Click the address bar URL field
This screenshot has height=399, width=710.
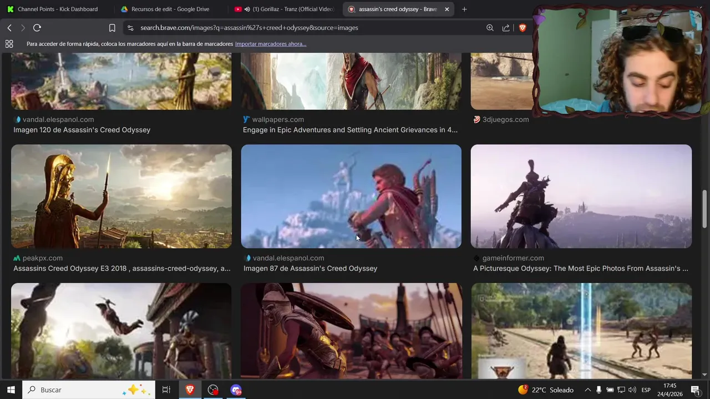tap(305, 28)
